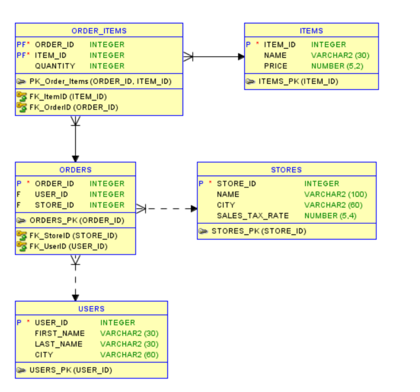This screenshot has width=420, height=392.
Task: Select the ITEMS table title
Action: coord(311,31)
